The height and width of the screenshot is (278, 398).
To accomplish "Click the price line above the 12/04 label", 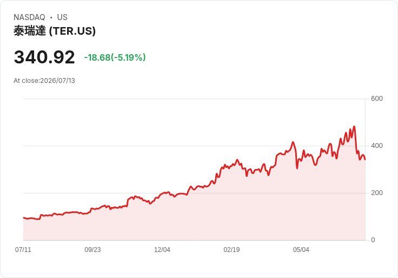I will (162, 194).
